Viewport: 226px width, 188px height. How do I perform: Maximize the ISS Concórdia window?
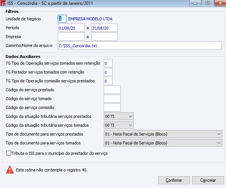coord(207,3)
